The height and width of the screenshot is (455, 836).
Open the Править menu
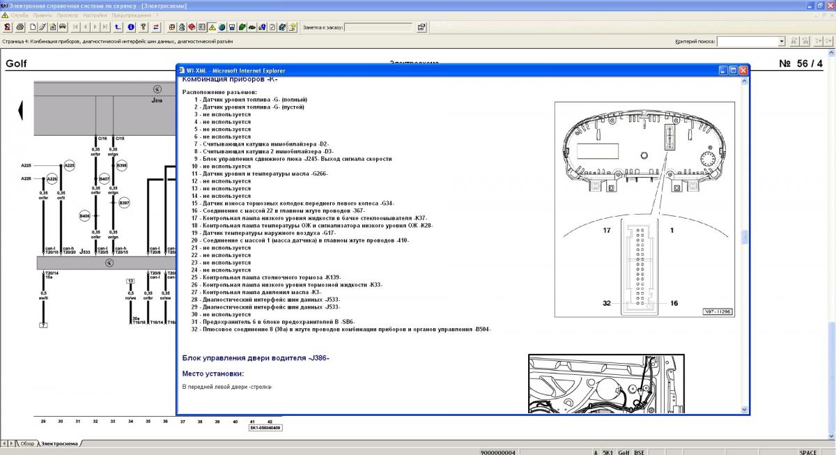(42, 15)
